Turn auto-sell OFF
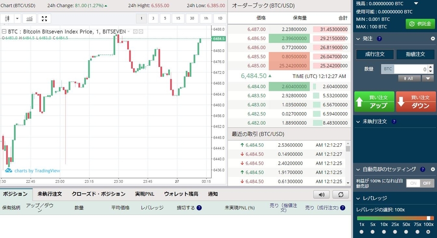The image size is (437, 238). coord(427,183)
